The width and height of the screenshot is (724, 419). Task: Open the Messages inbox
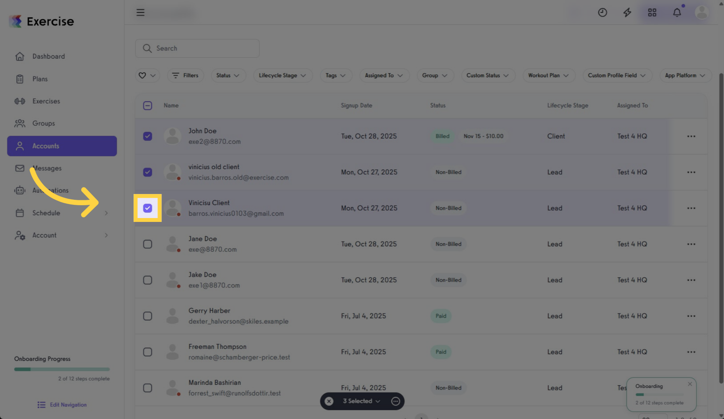click(x=47, y=168)
